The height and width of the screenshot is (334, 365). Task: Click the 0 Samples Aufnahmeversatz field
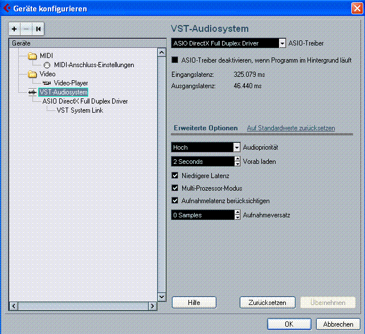tap(203, 215)
